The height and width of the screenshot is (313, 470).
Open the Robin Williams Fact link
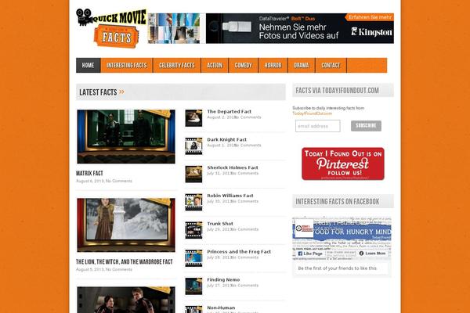(x=230, y=196)
